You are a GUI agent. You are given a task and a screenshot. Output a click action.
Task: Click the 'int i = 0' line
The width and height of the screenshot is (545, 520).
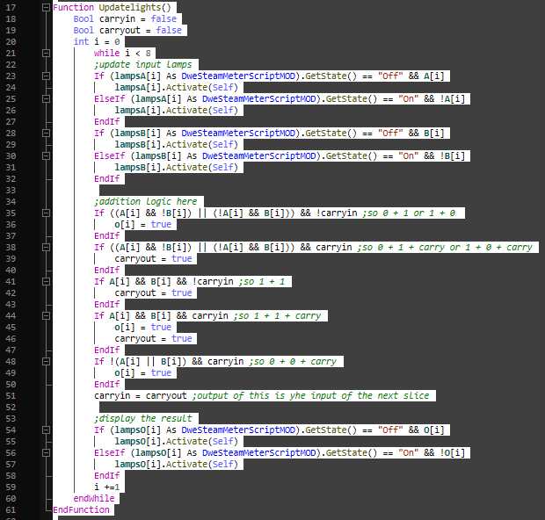97,41
